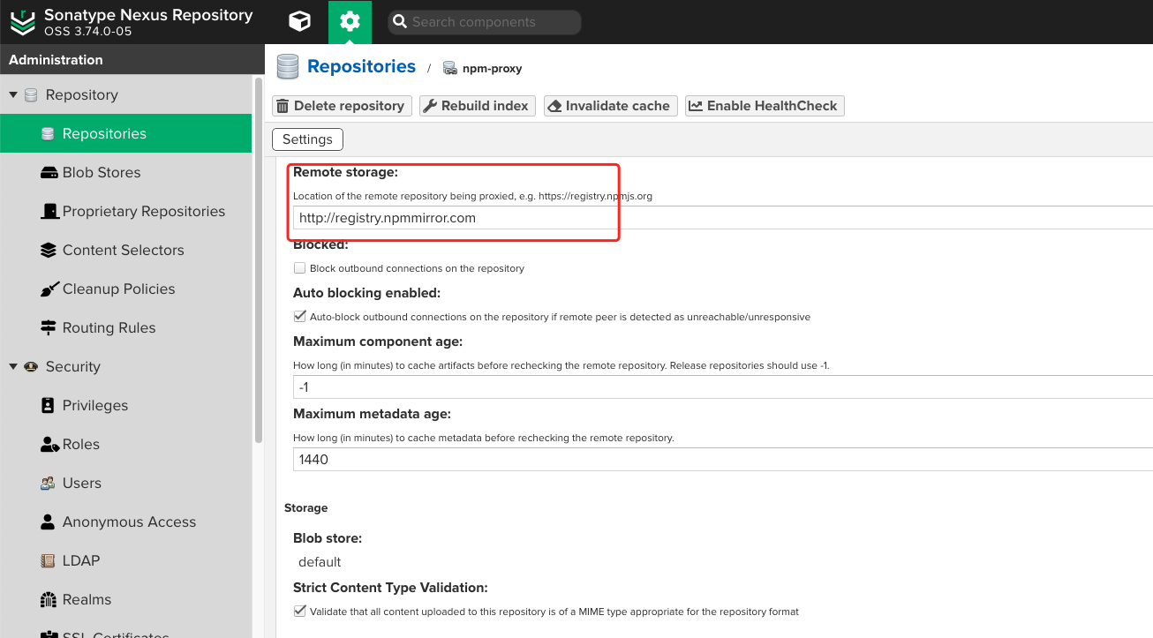Click the npm-proxy breadcrumb text
This screenshot has height=638, width=1153.
(x=493, y=69)
